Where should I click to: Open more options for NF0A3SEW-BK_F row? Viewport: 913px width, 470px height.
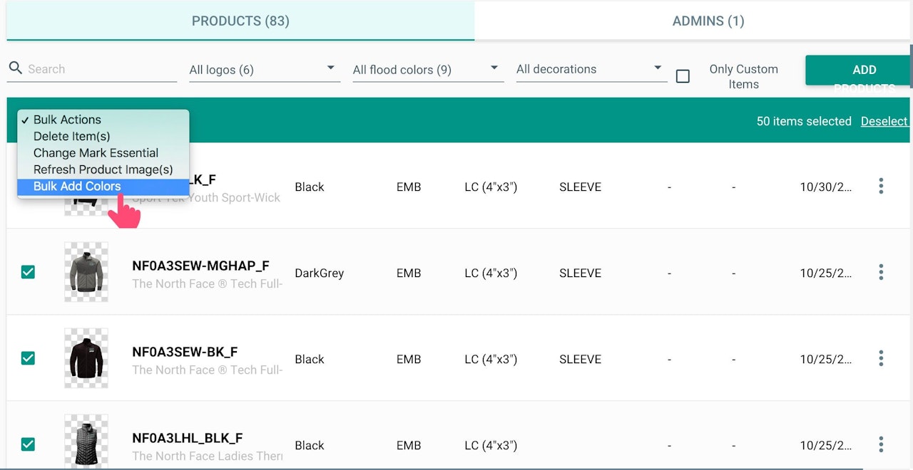(x=881, y=358)
